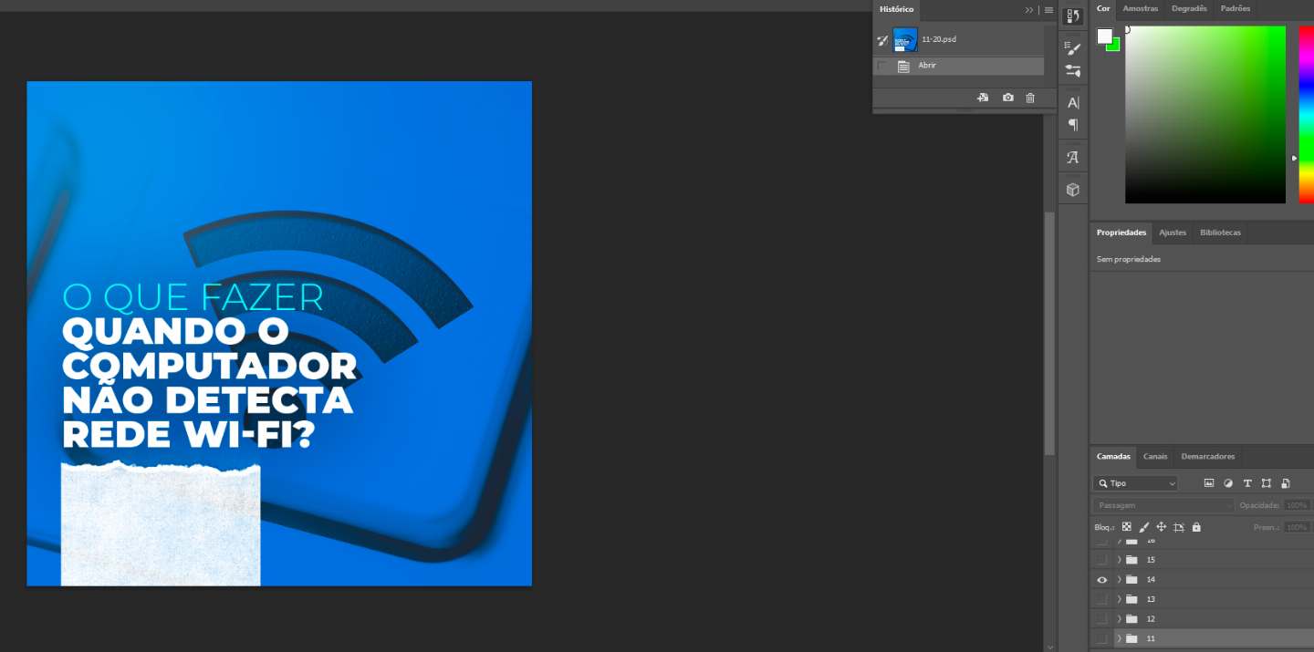Open the Passagem blend mode dropdown
The image size is (1314, 652).
click(1163, 505)
